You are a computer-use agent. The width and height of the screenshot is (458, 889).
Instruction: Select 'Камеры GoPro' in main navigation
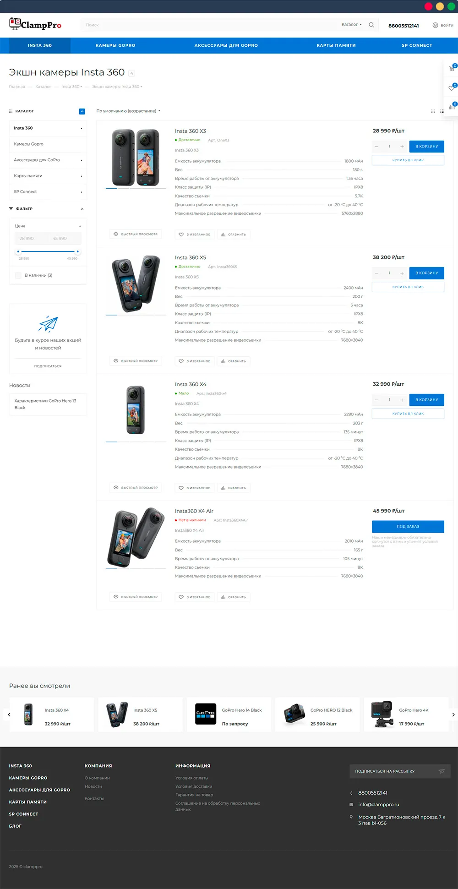[115, 45]
